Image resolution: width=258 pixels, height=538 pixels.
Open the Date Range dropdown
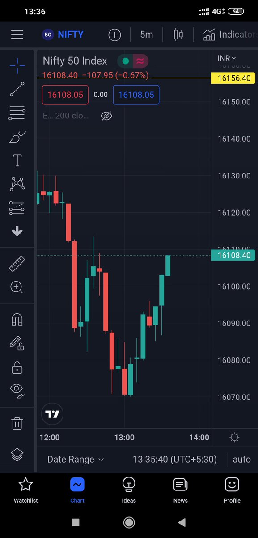click(76, 460)
